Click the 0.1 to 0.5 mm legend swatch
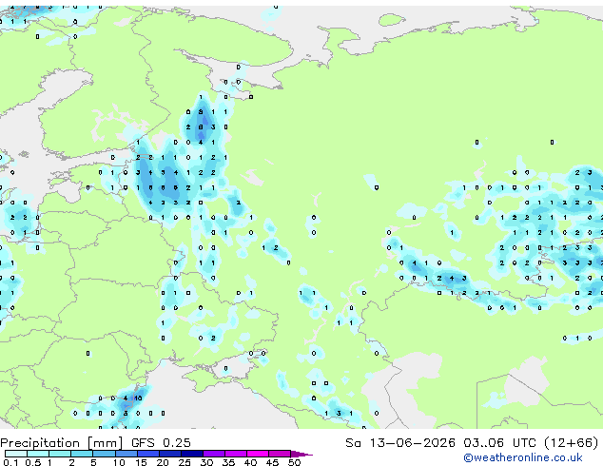The image size is (603, 466). tap(16, 454)
